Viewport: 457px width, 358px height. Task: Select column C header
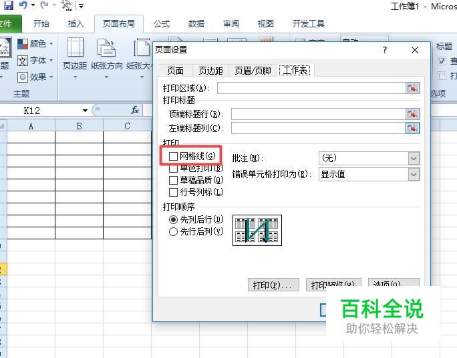(127, 126)
